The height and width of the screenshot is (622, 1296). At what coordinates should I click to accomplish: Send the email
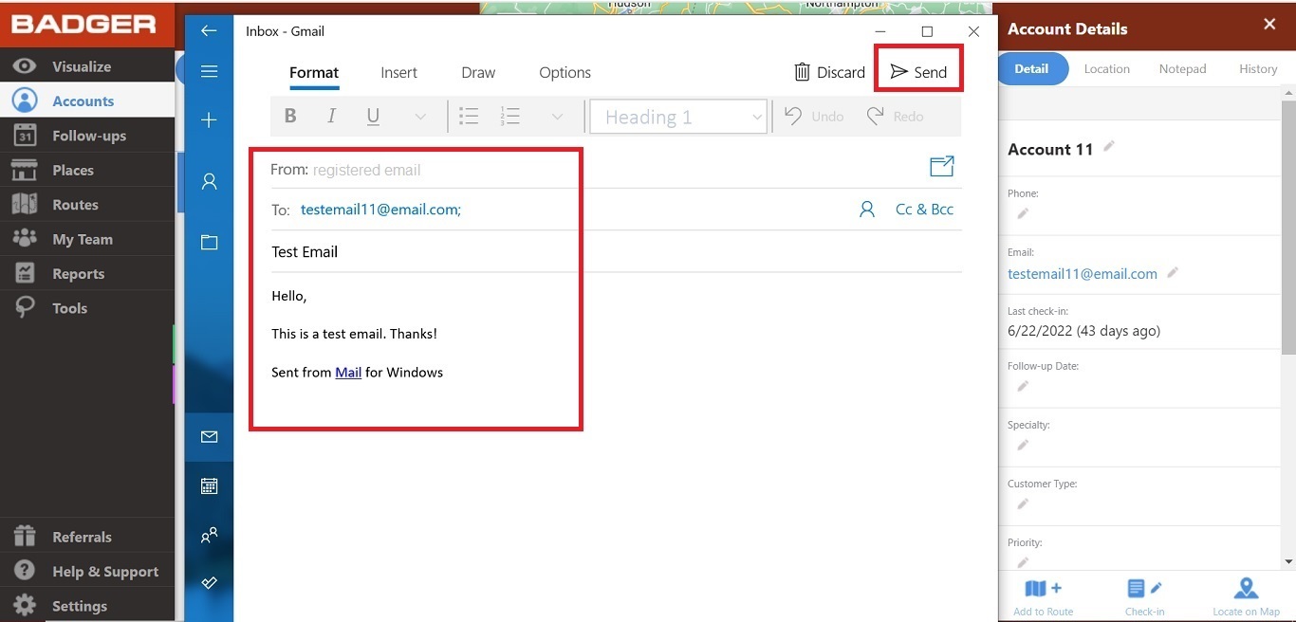pos(918,72)
